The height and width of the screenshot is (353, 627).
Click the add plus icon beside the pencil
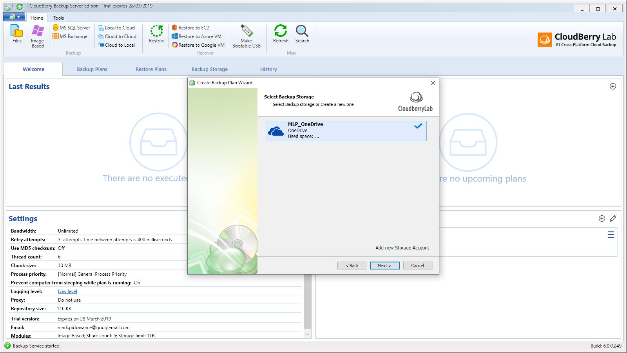[x=602, y=218]
